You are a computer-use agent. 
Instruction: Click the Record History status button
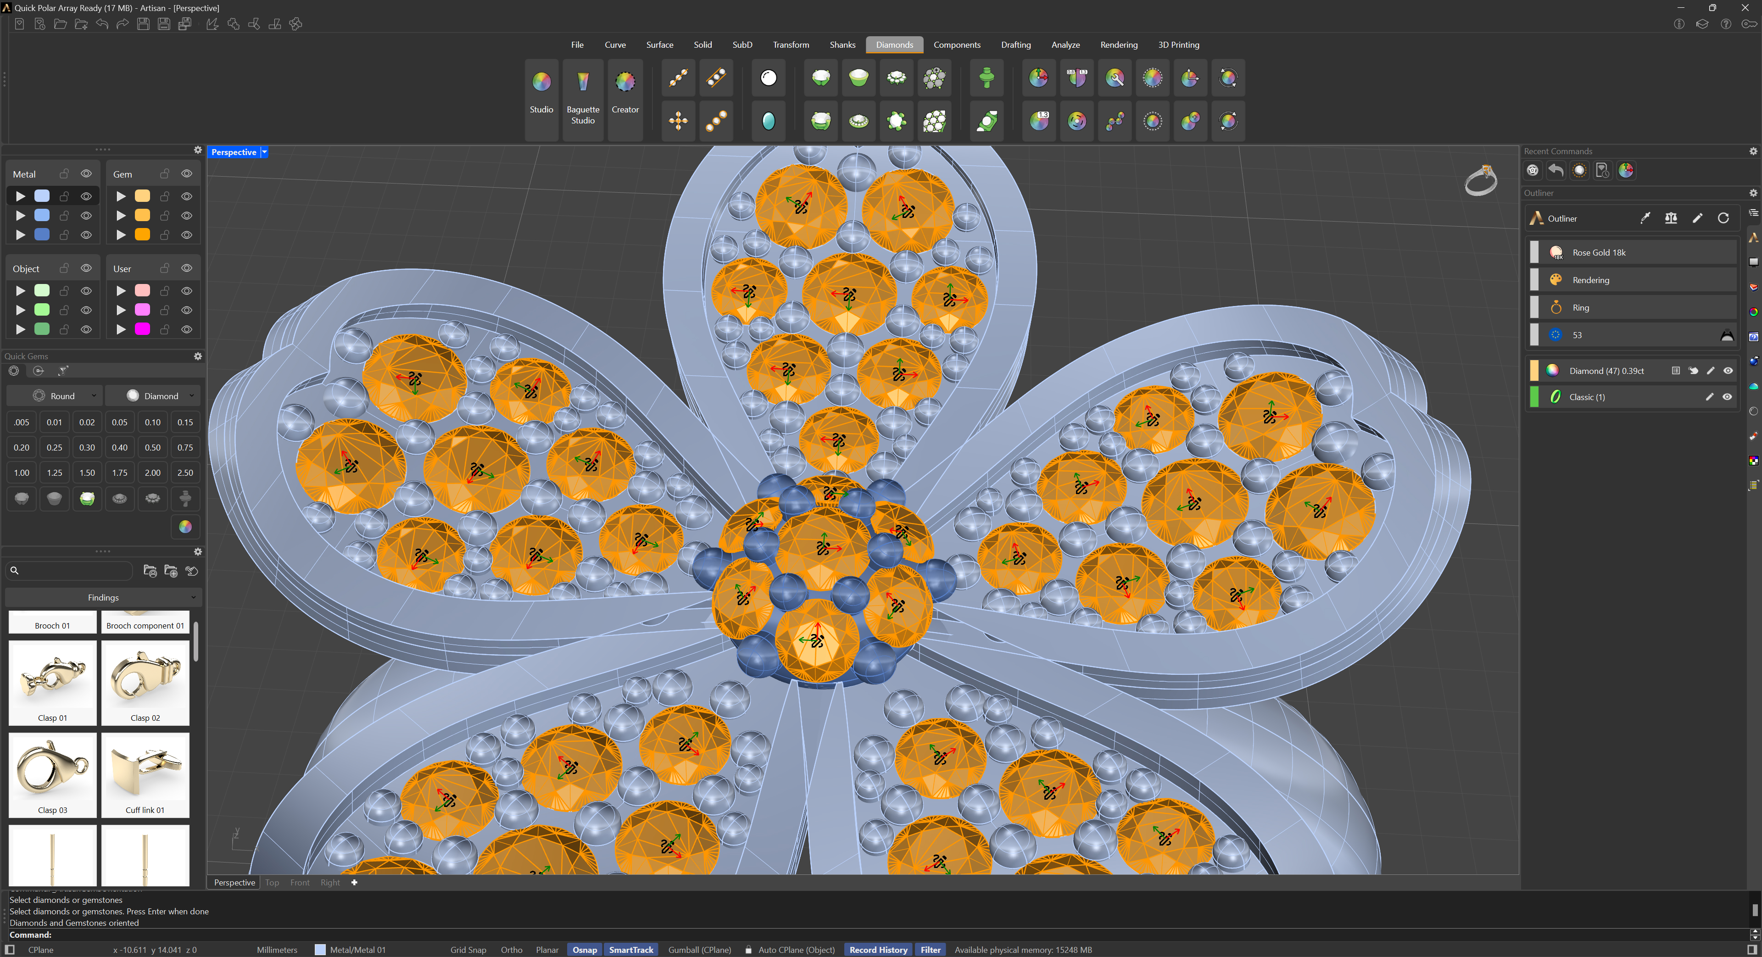[878, 950]
